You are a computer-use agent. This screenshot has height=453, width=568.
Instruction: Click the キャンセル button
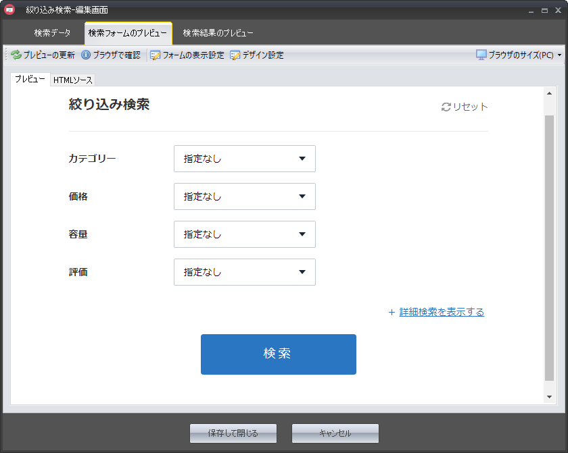[335, 433]
